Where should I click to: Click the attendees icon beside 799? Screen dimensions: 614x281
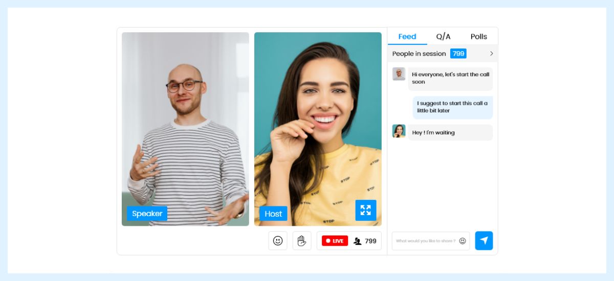click(x=357, y=241)
